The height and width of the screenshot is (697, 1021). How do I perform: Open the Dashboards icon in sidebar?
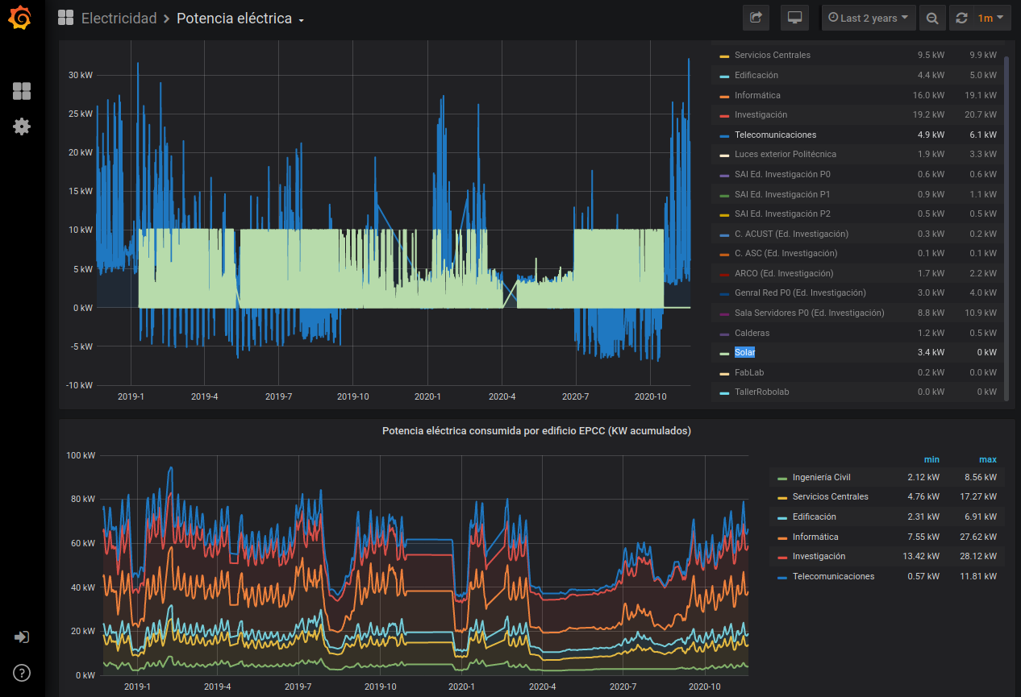(x=22, y=91)
